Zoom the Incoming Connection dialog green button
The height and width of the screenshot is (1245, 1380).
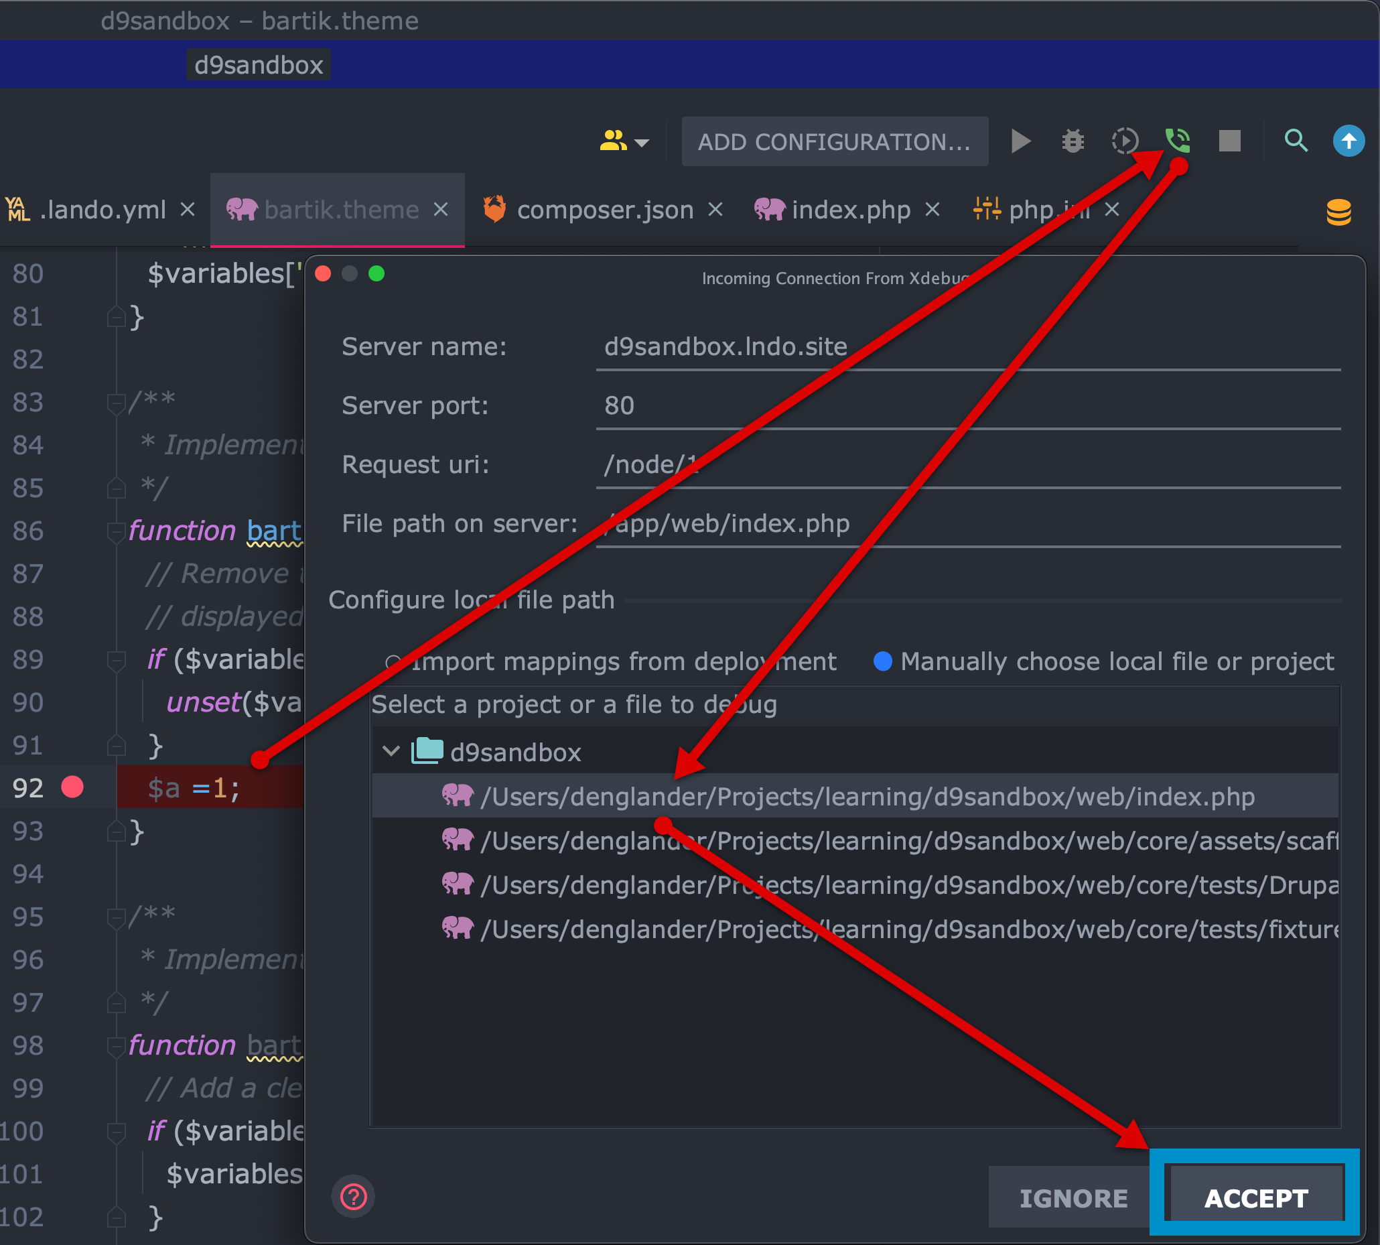376,273
